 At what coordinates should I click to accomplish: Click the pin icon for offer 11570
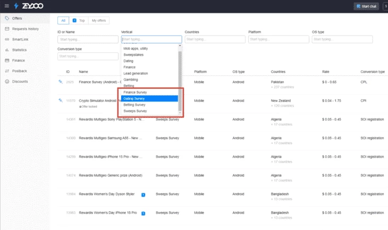(61, 100)
